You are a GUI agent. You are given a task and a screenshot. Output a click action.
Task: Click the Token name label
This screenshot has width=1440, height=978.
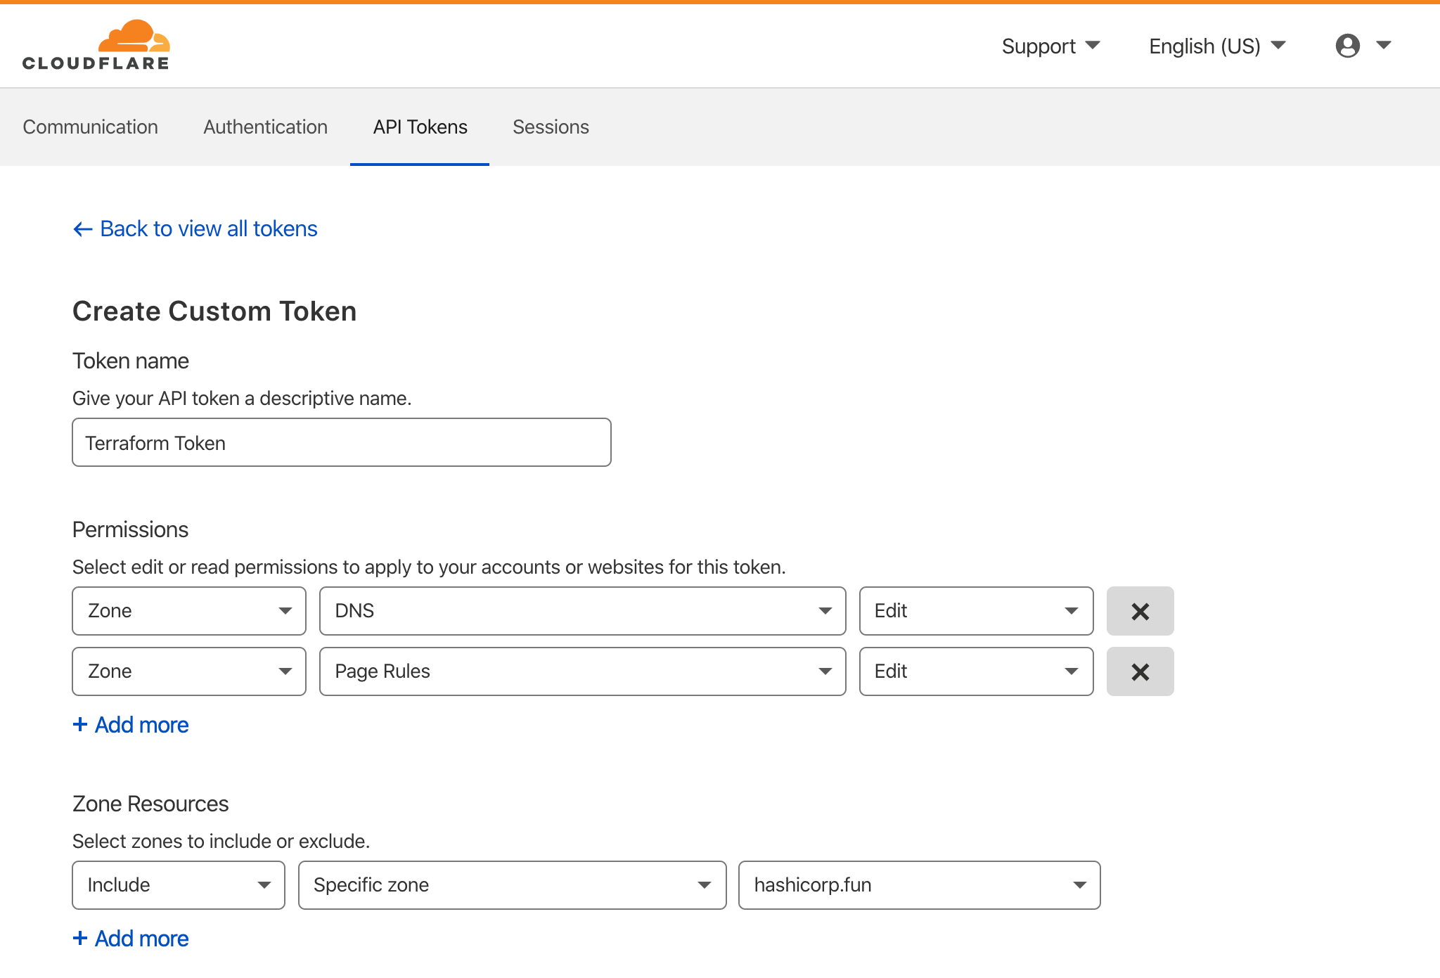pyautogui.click(x=131, y=361)
